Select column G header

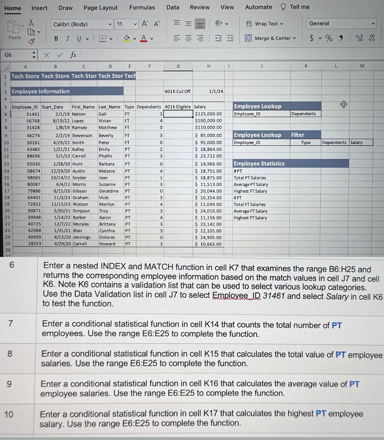(178, 66)
